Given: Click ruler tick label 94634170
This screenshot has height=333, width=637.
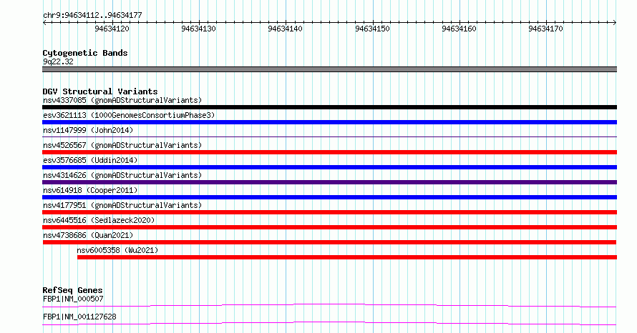Looking at the screenshot, I should click(x=545, y=29).
